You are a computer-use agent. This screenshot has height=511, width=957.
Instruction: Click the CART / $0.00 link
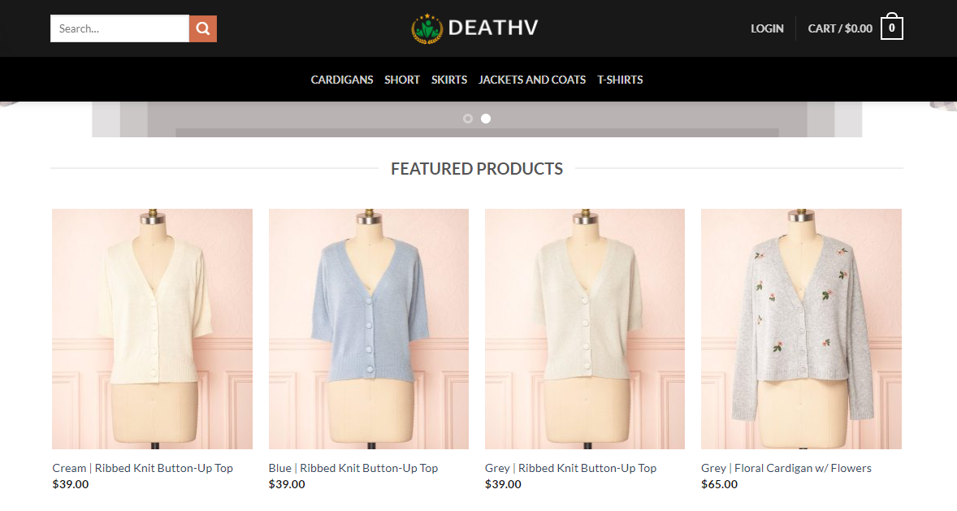(x=840, y=28)
